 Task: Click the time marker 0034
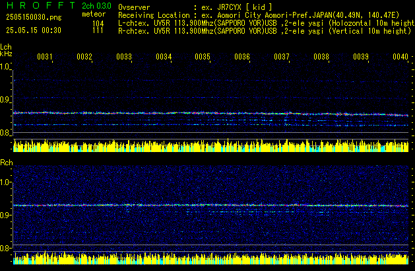coord(164,57)
